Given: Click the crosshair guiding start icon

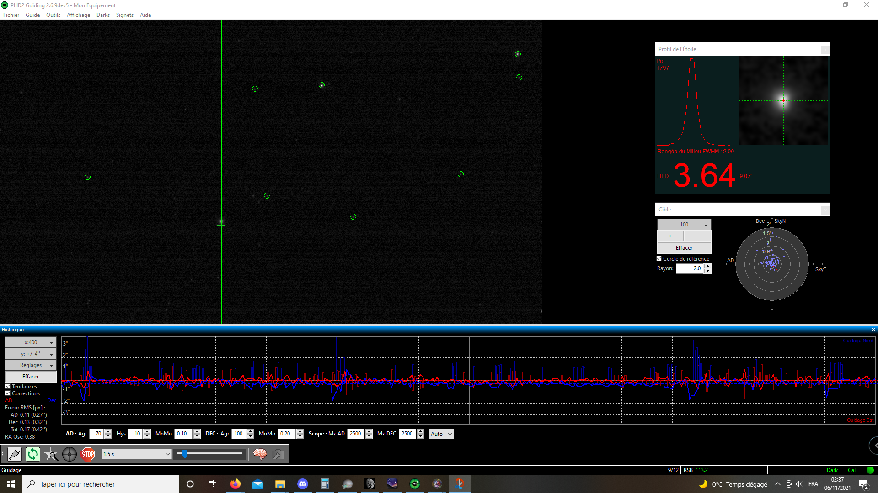Looking at the screenshot, I should pos(70,454).
